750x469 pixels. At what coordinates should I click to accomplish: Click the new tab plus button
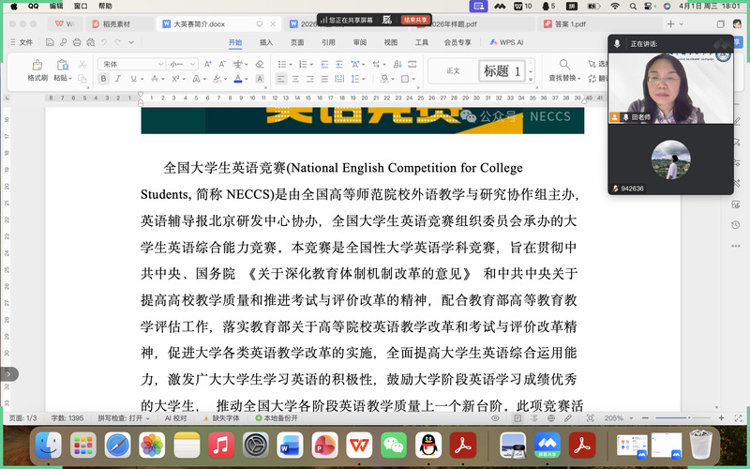tap(670, 24)
